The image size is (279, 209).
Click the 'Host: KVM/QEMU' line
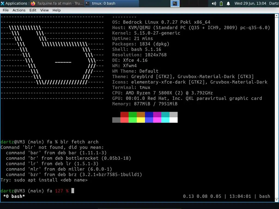click(x=191, y=28)
